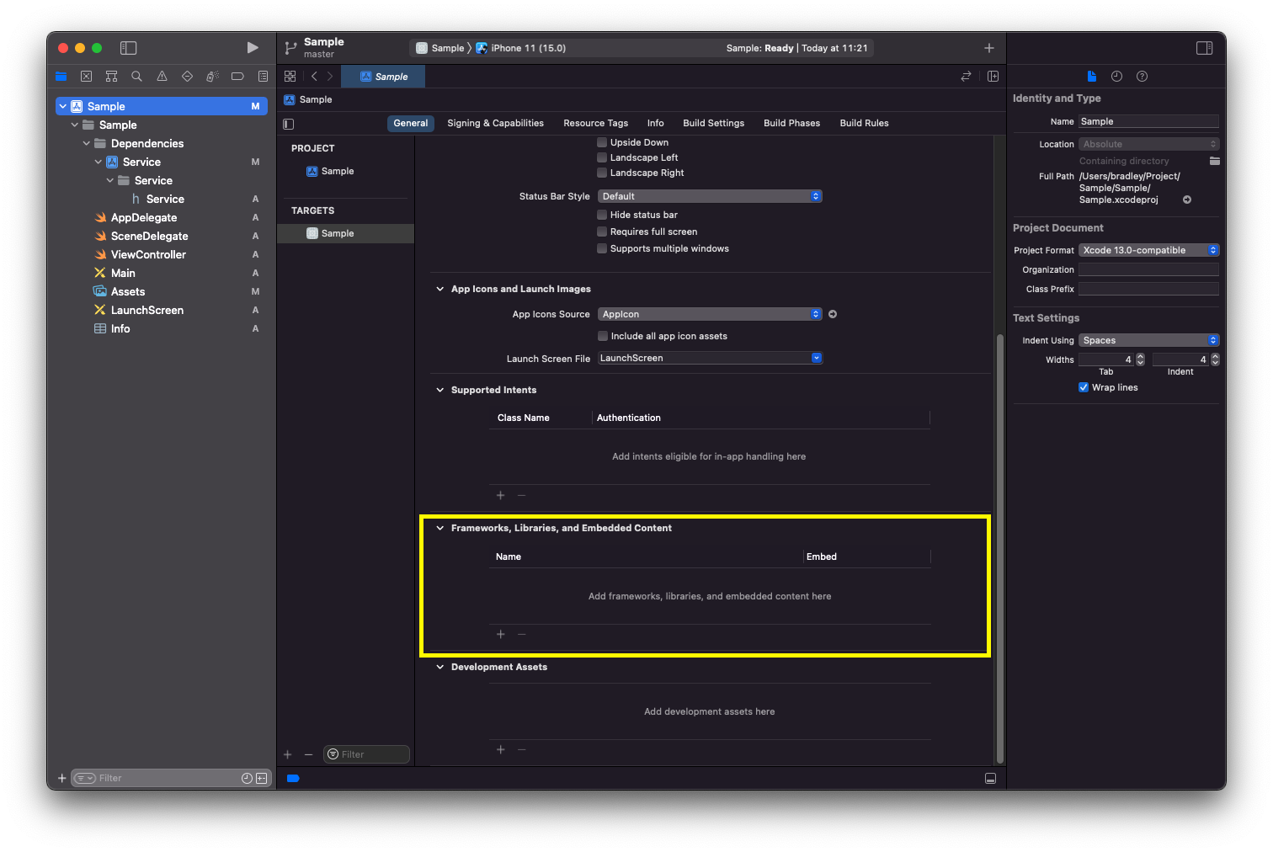Show the Project navigator folder icon

[x=61, y=77]
